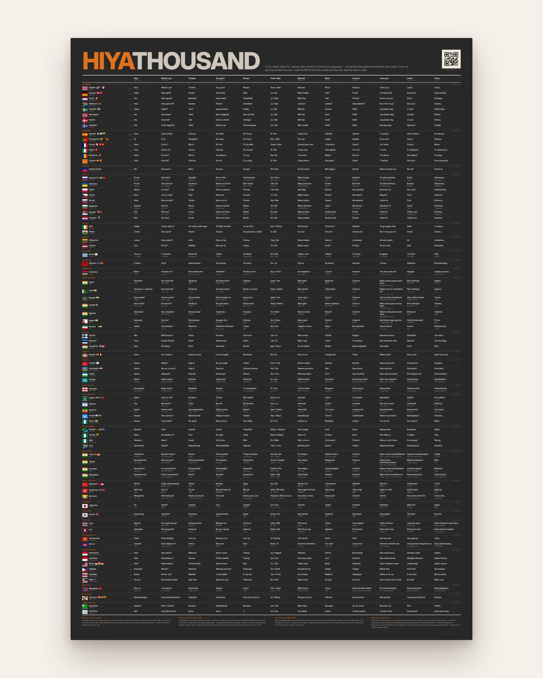Click the Swedish flag icon
Screen dimensions: 543x678
[x=85, y=110]
